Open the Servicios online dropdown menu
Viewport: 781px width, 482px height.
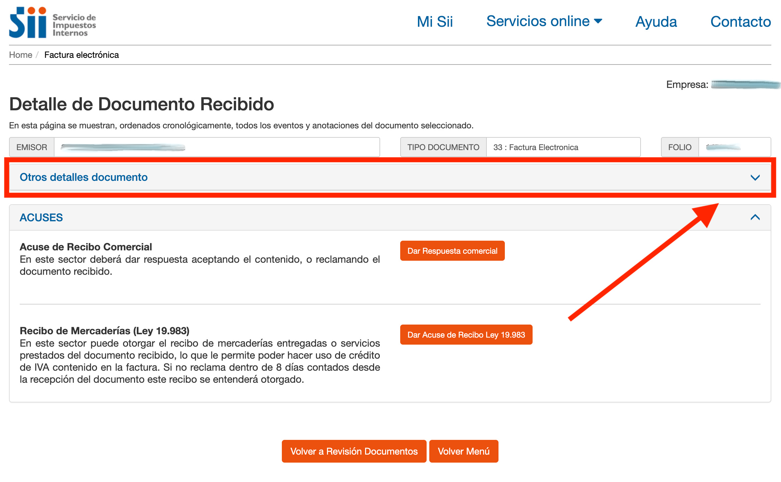[544, 21]
